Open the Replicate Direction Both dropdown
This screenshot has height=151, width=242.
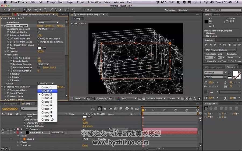(x=43, y=64)
